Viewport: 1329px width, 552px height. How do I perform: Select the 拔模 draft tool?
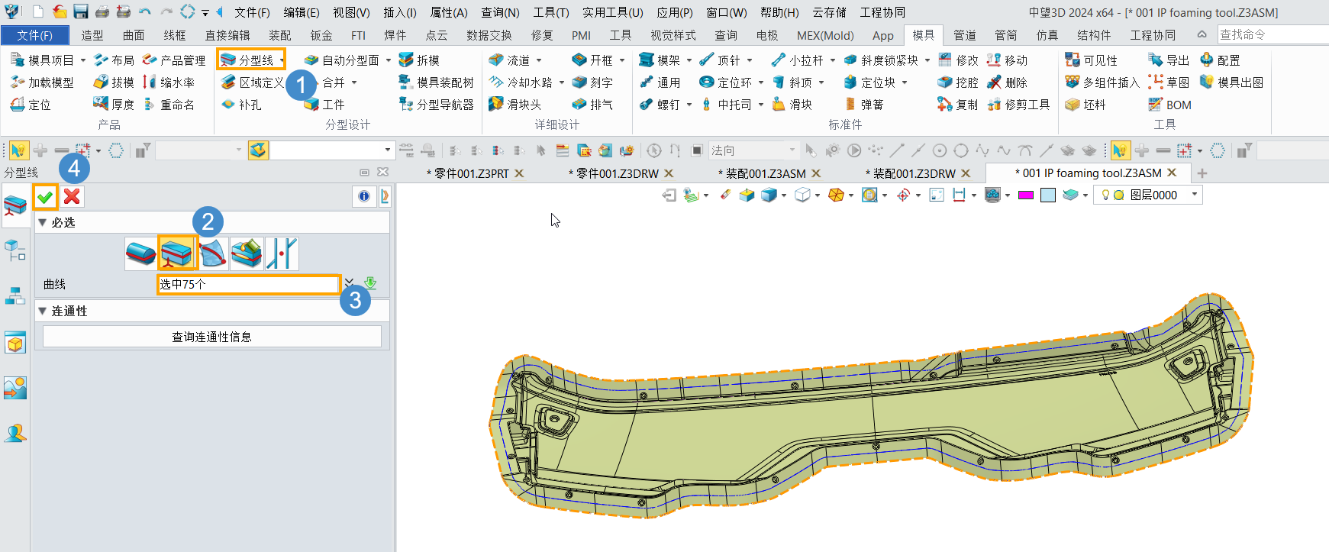114,82
